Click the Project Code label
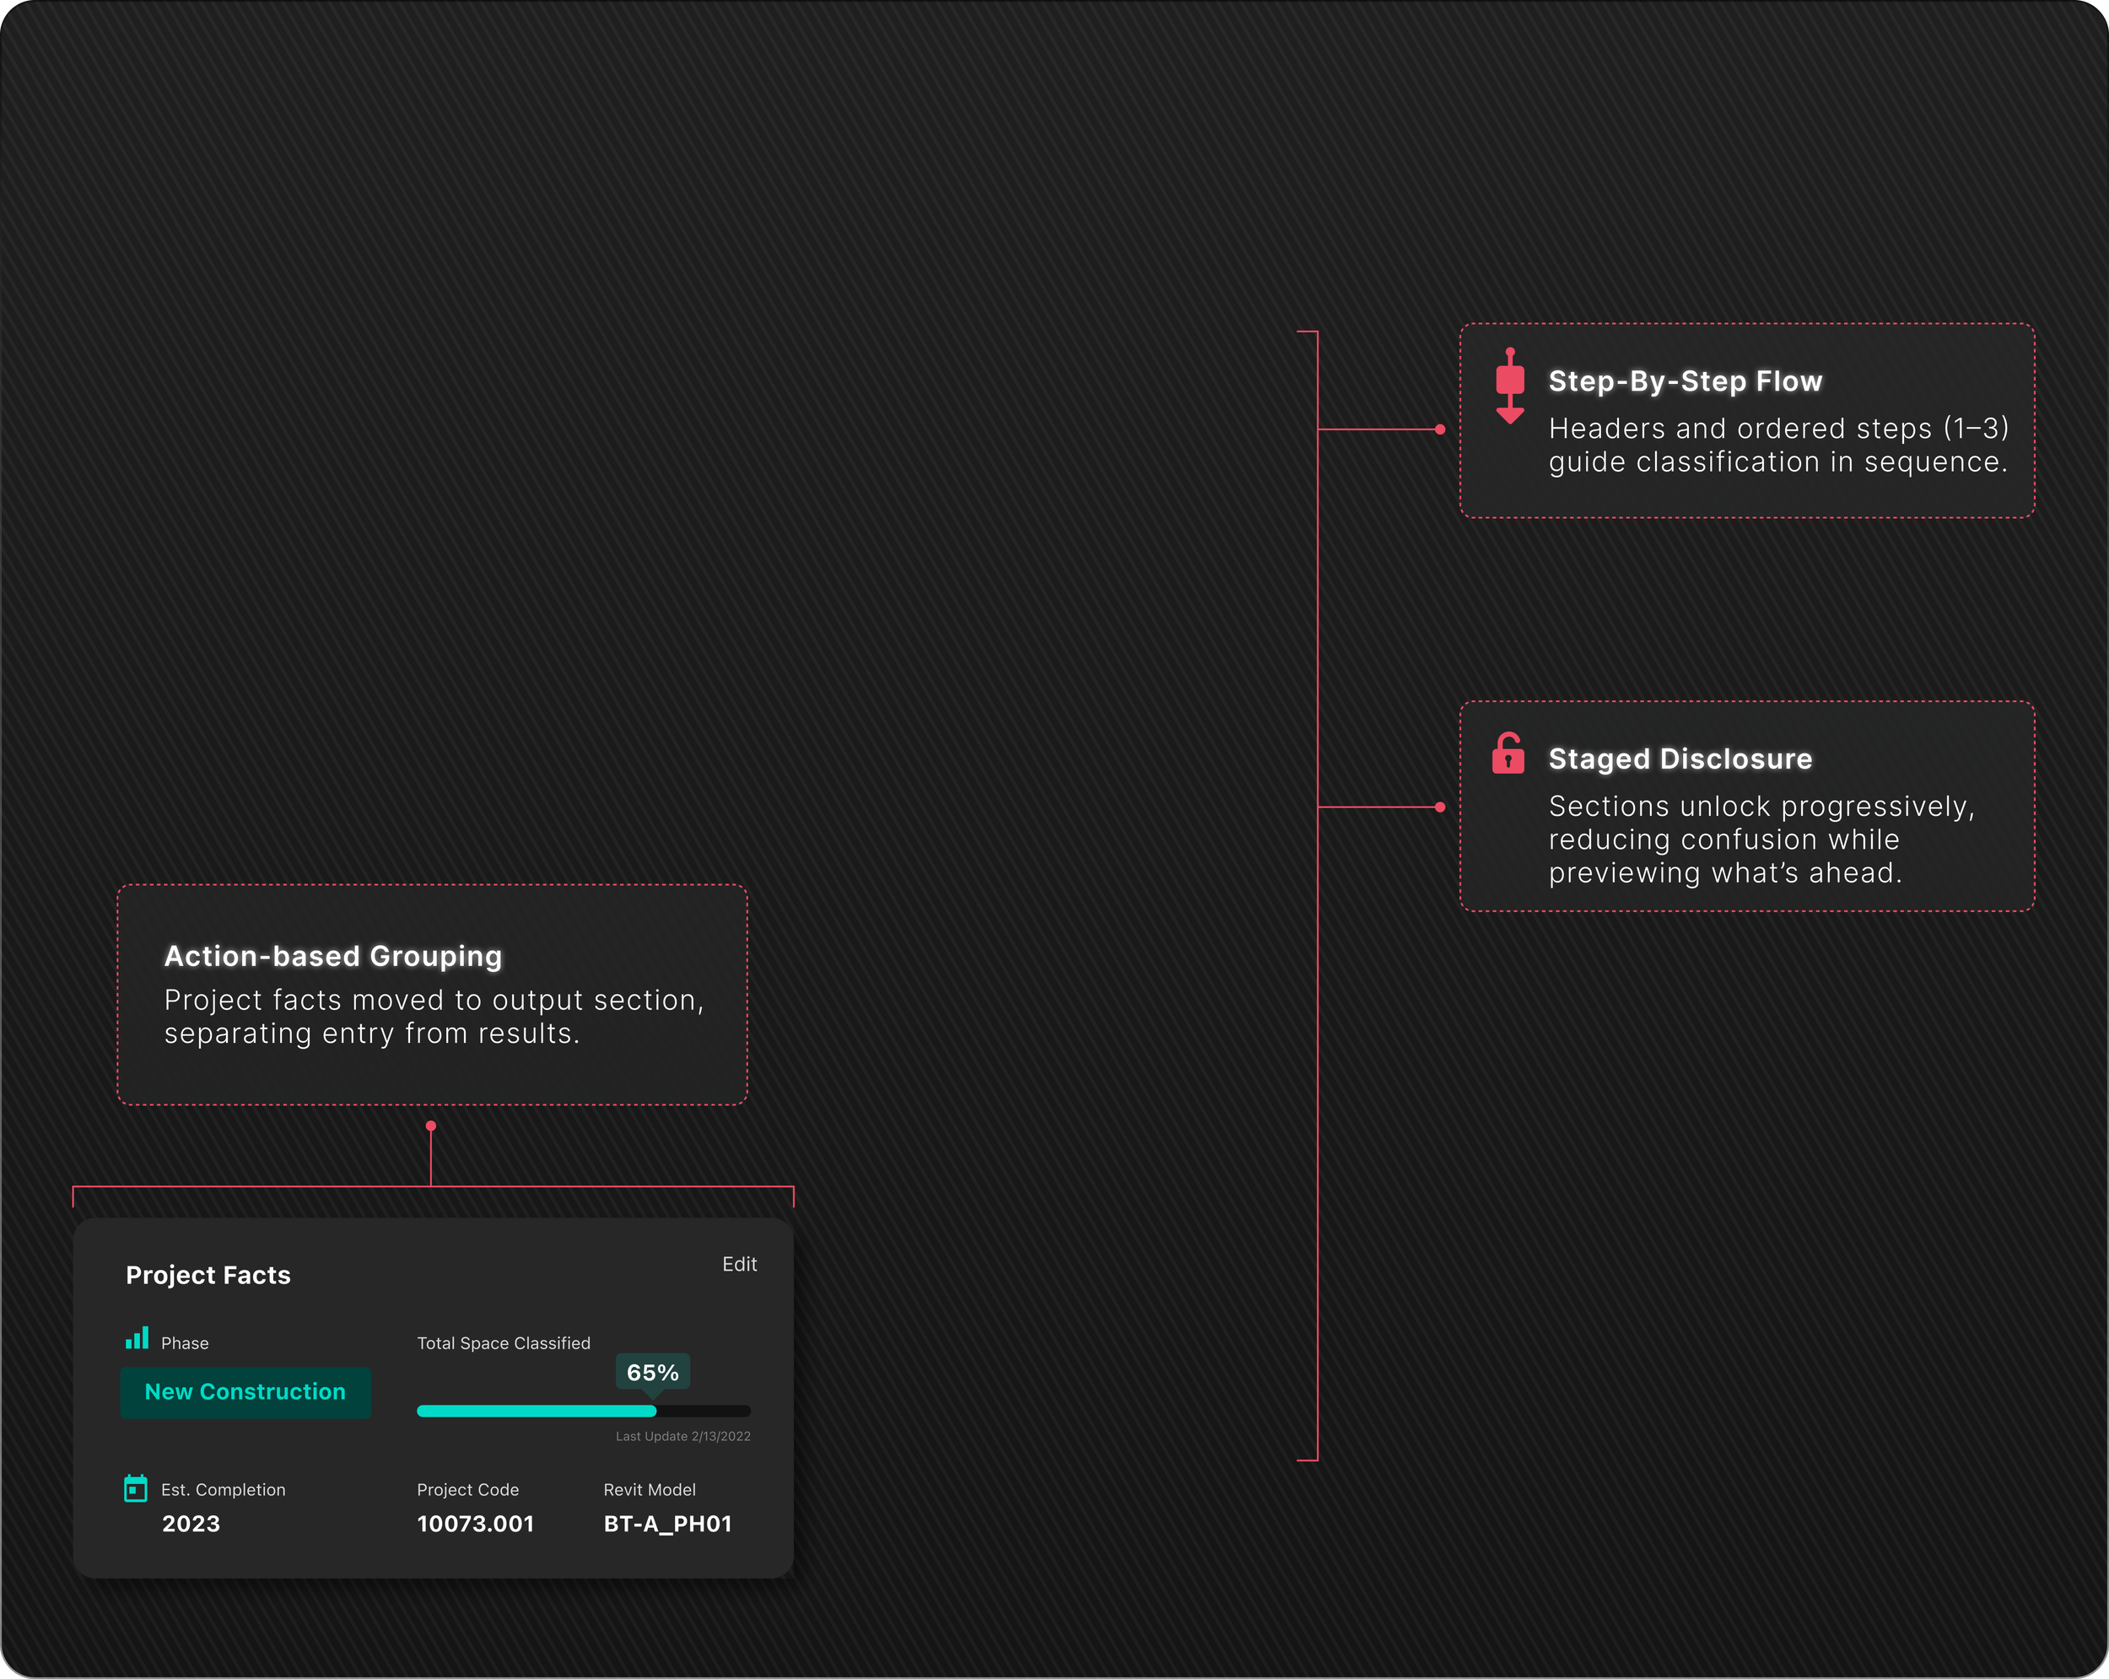The image size is (2109, 1679). pos(467,1489)
